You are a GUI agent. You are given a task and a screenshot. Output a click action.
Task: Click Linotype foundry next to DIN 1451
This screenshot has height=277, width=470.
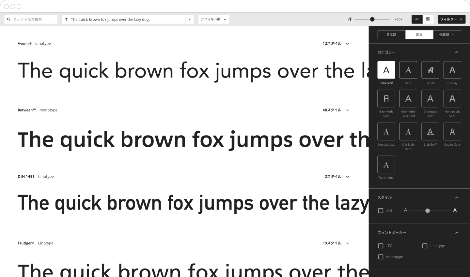(46, 176)
